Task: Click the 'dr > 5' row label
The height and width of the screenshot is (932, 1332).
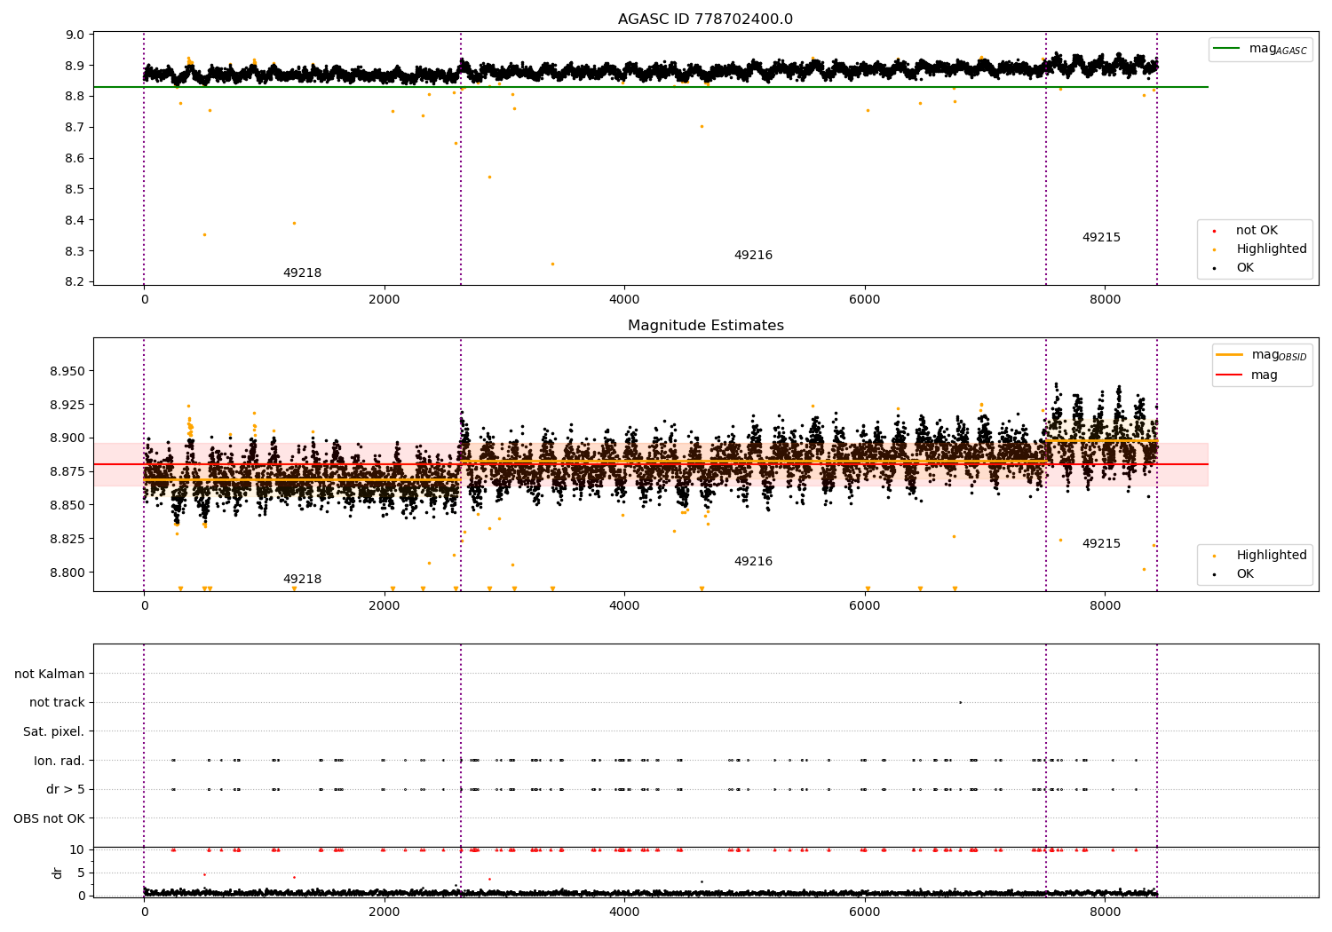Action: pos(66,790)
